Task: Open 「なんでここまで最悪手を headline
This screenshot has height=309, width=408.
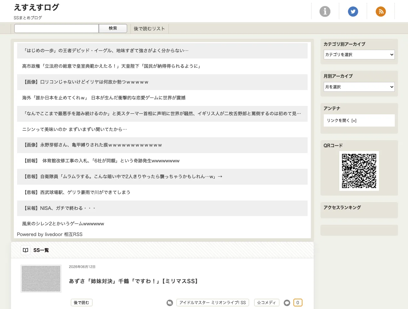Action: click(161, 114)
